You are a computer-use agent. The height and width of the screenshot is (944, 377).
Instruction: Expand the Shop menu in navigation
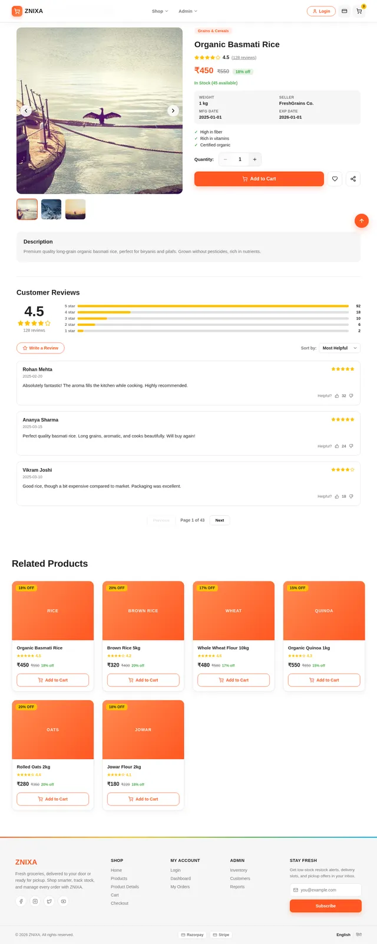[x=160, y=11]
